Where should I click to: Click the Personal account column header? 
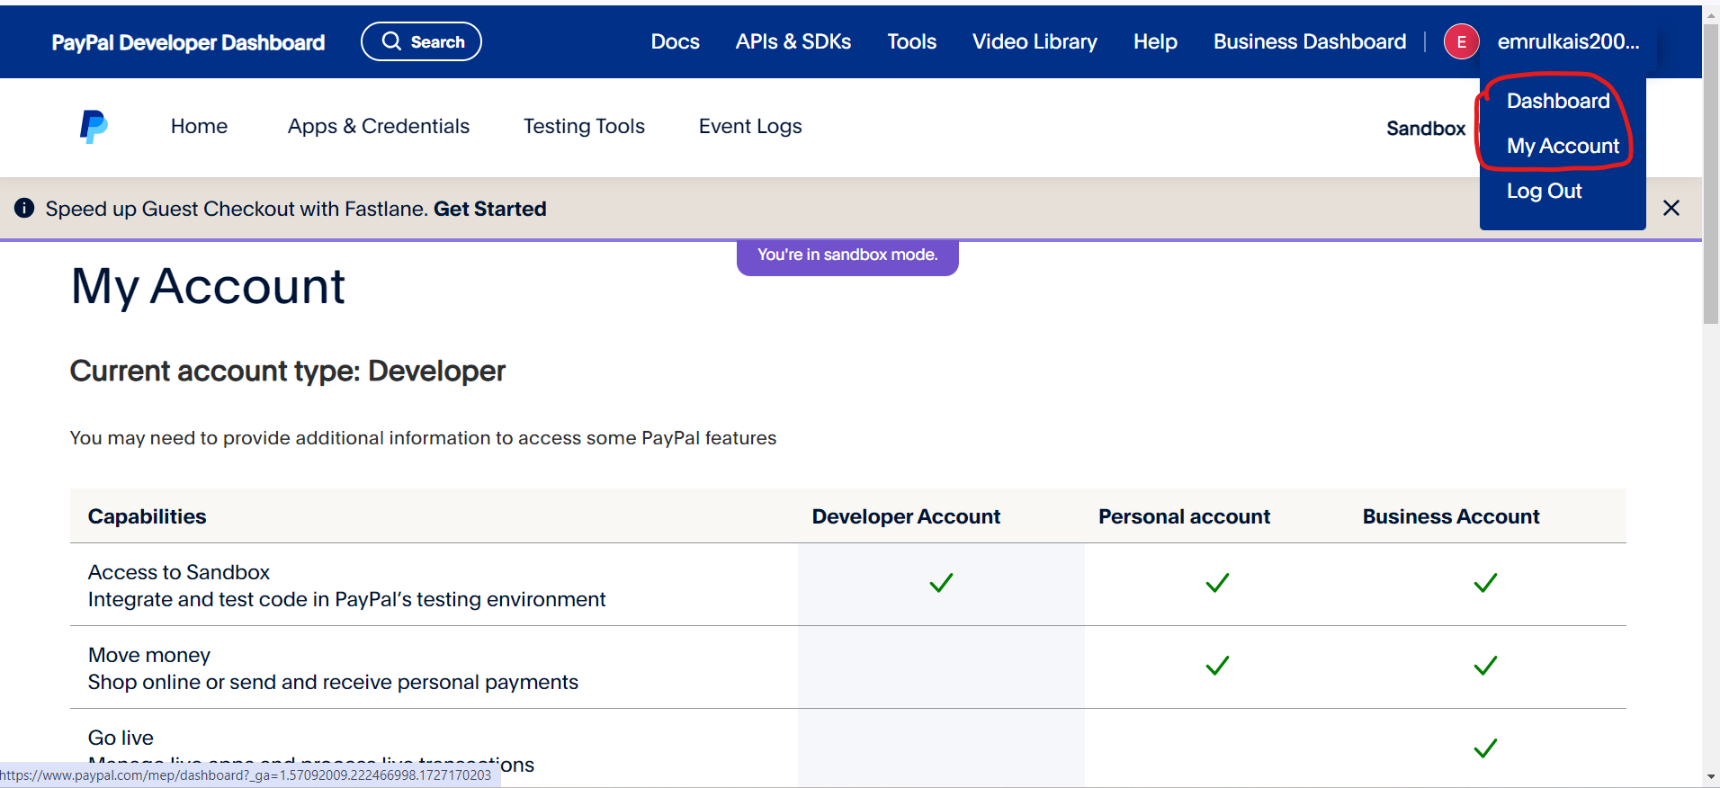(x=1184, y=516)
